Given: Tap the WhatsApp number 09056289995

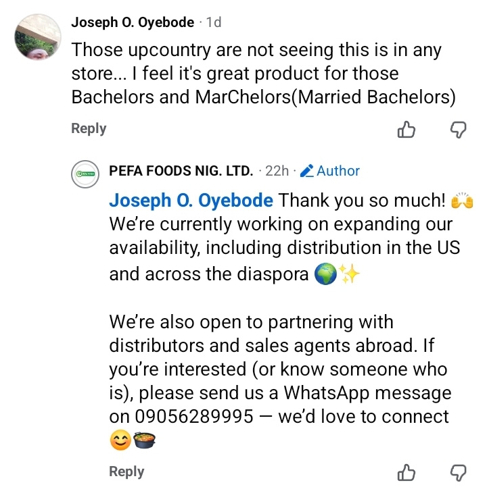Looking at the screenshot, I should [181, 417].
